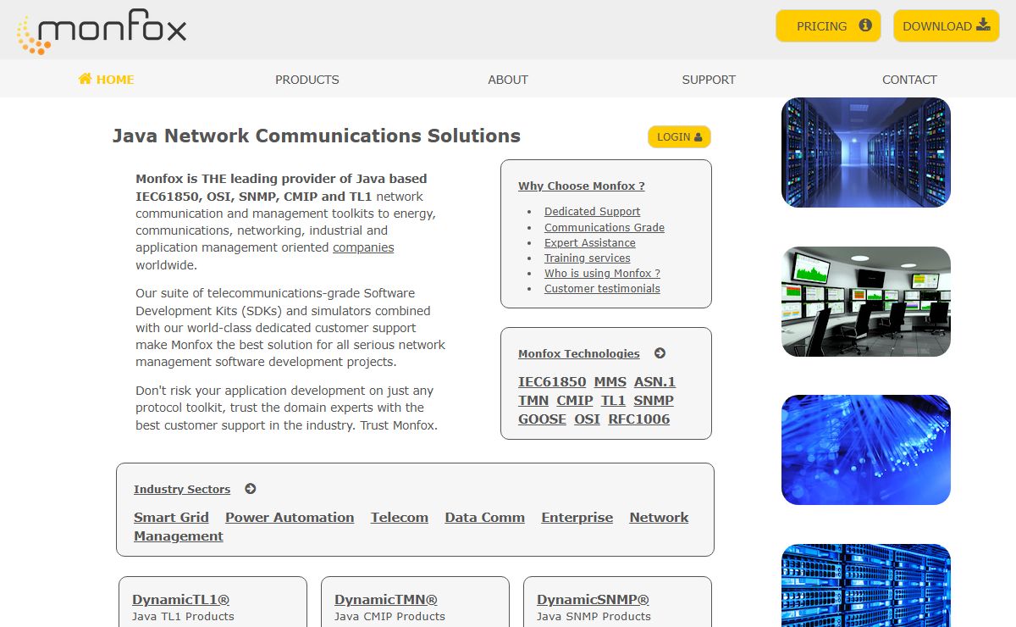1016x627 pixels.
Task: Open the Monfox Technologies heading link
Action: (579, 353)
